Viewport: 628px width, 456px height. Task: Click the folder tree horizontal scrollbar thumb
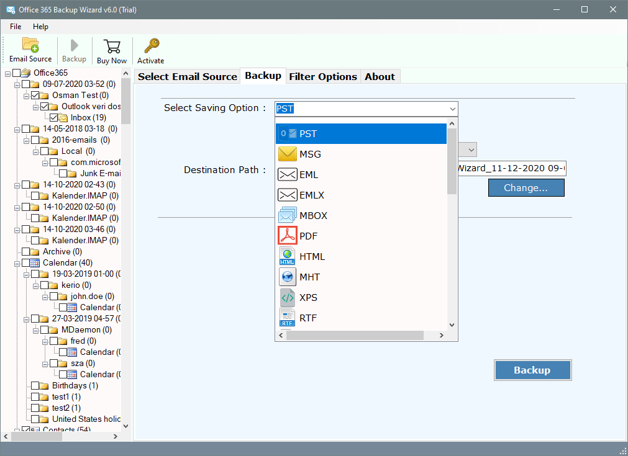coord(37,436)
